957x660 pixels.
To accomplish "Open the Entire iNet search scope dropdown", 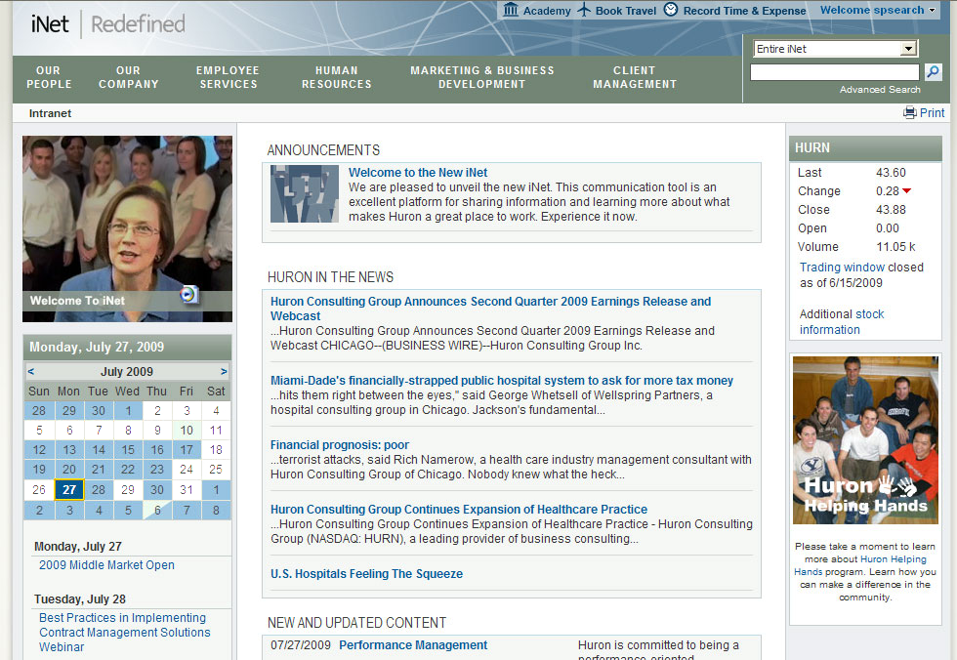I will (x=909, y=48).
